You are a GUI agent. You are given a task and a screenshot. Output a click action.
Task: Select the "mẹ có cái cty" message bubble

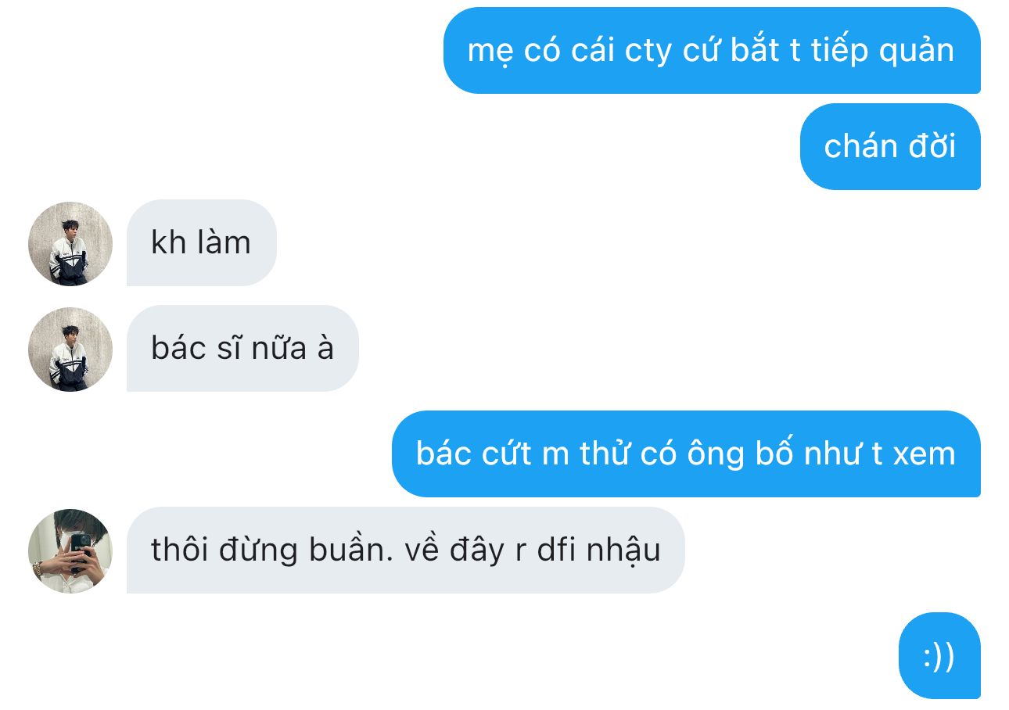coord(712,51)
